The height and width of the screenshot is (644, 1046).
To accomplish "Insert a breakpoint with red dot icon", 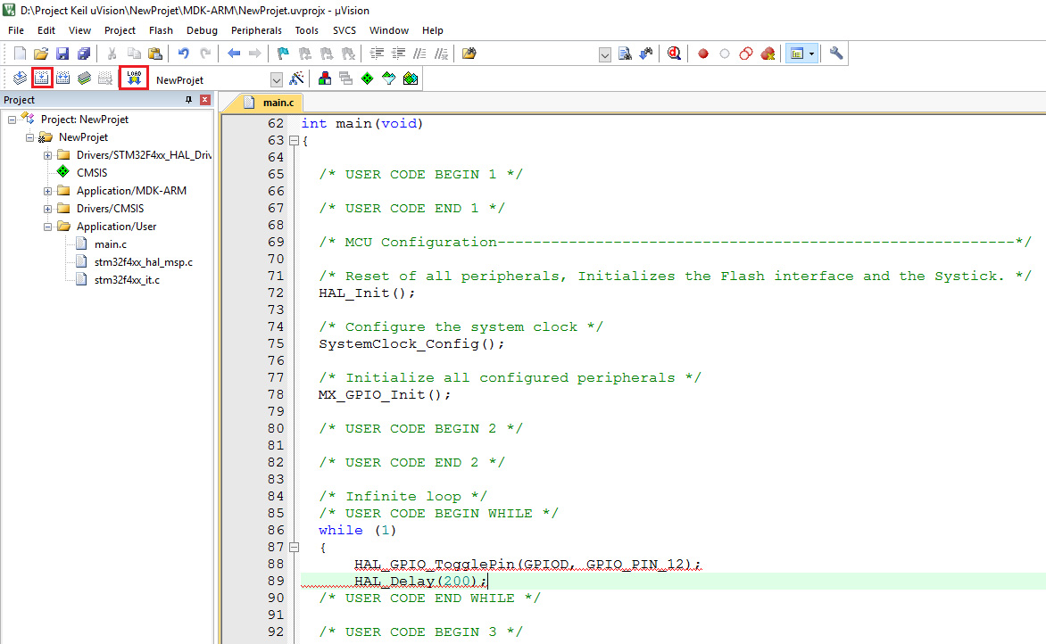I will coord(702,54).
